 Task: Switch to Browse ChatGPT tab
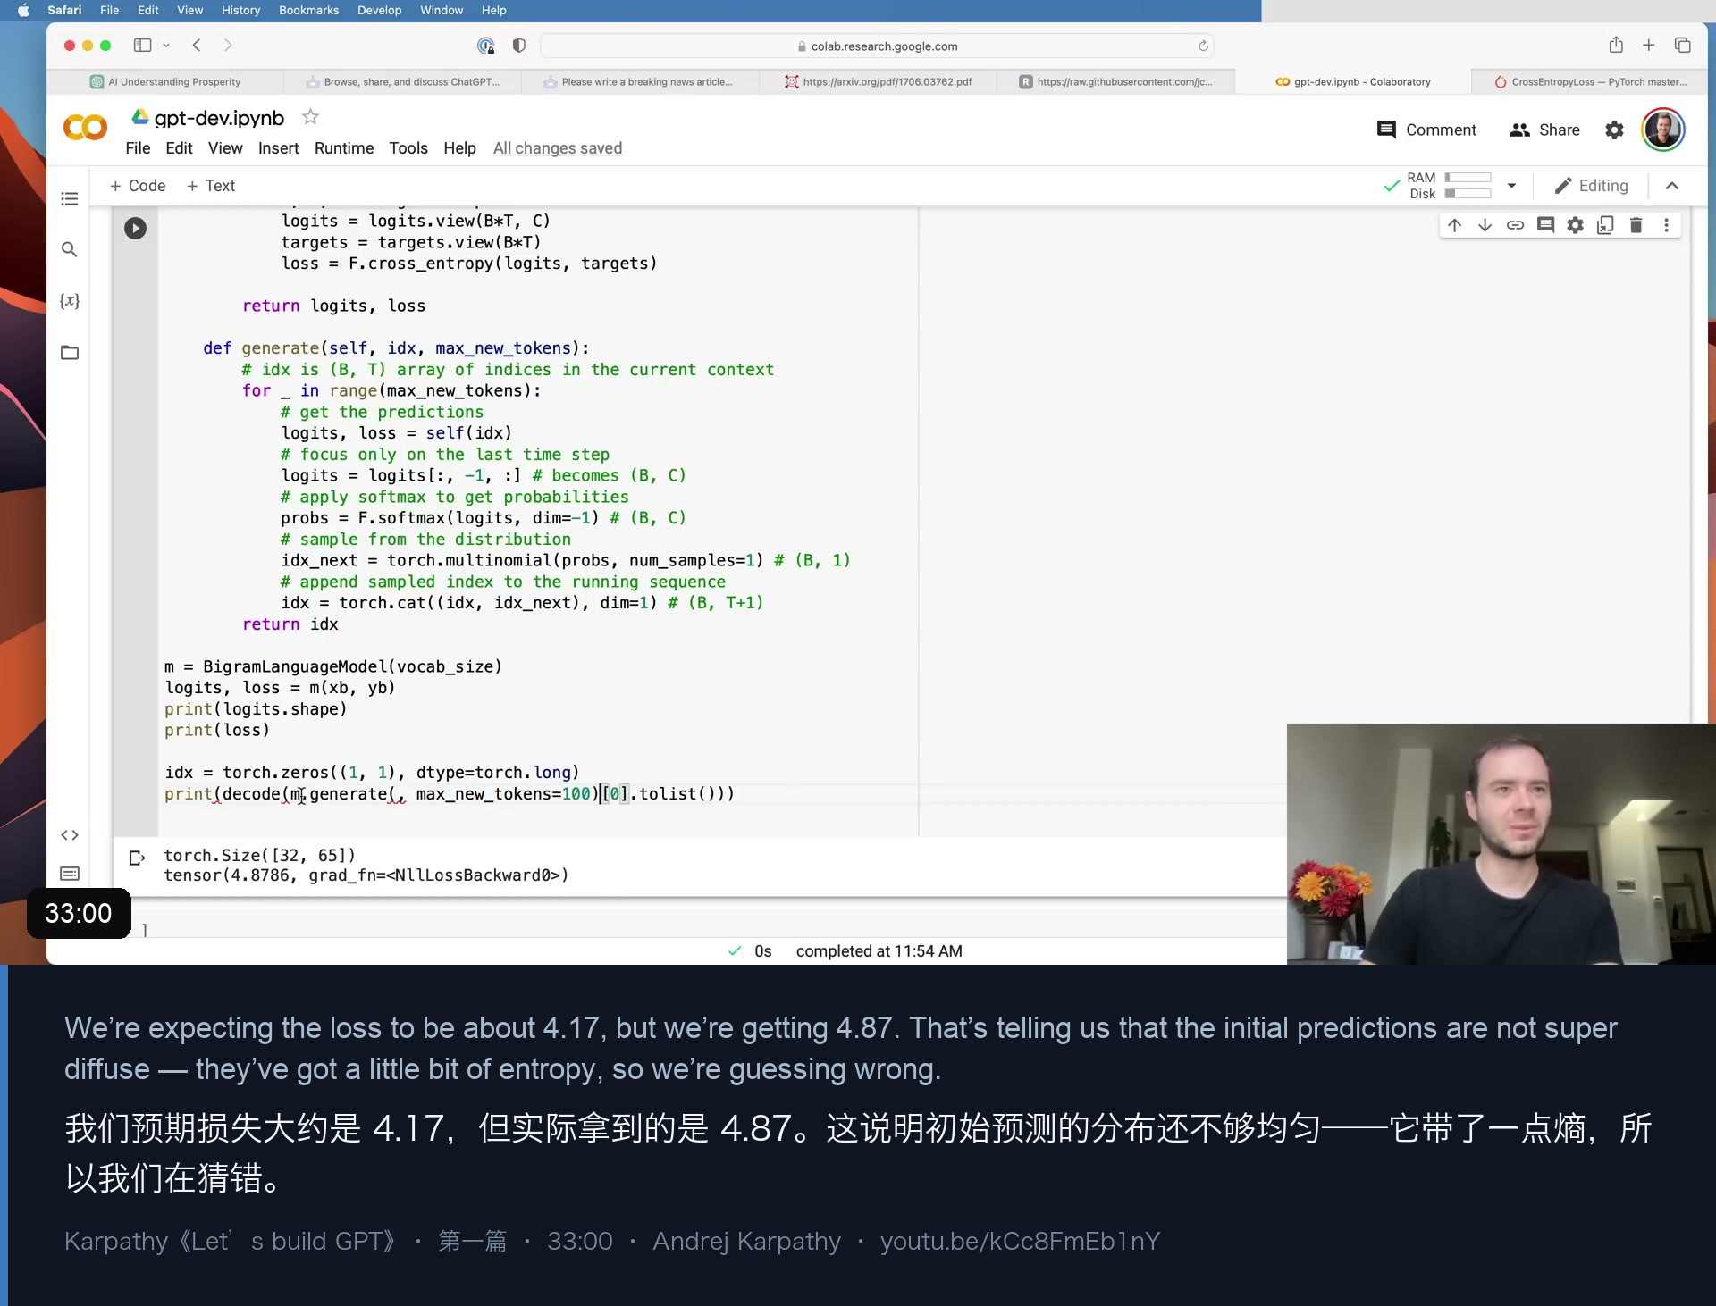tap(402, 81)
